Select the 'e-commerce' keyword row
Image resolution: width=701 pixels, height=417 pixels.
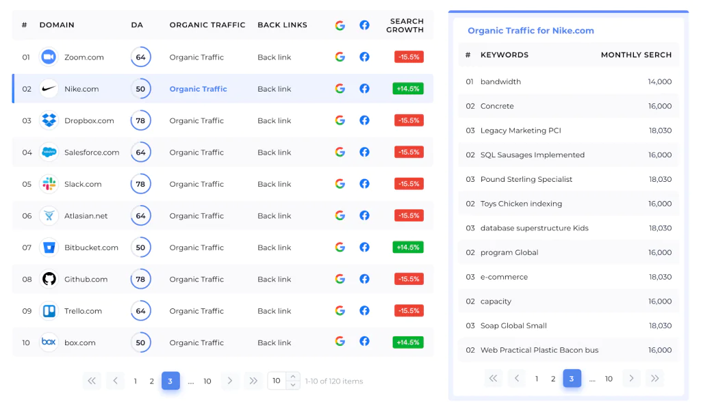[x=569, y=277]
